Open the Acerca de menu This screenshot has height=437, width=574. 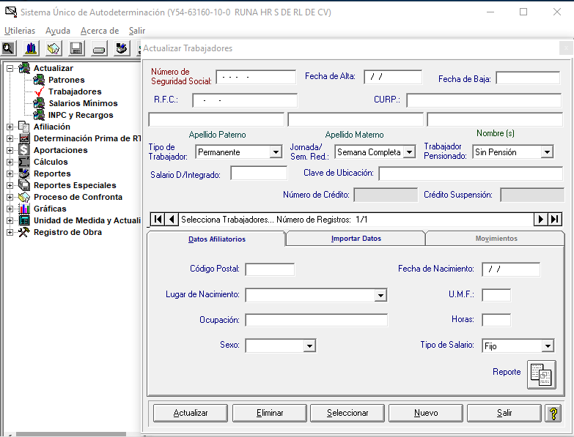[x=100, y=31]
